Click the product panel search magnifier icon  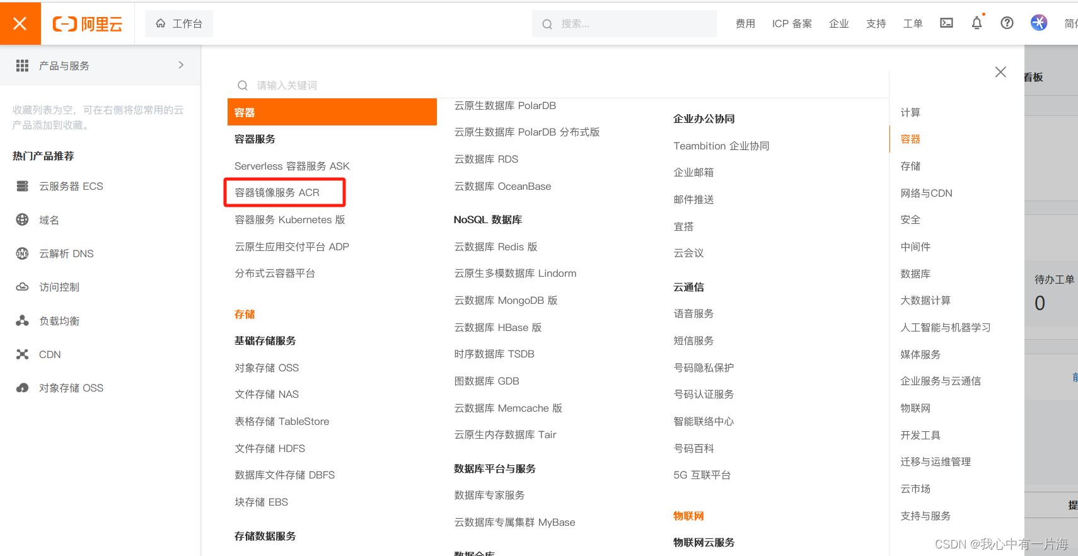(243, 85)
